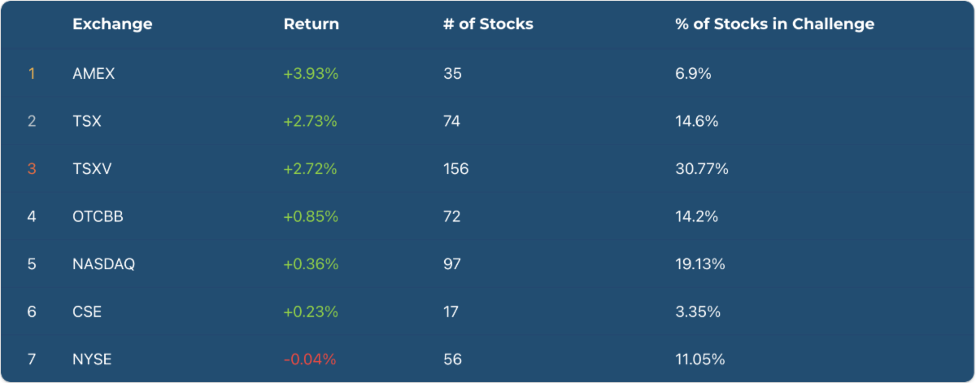Select the negative -0.04% return value
Viewport: 976px width, 383px height.
[310, 359]
